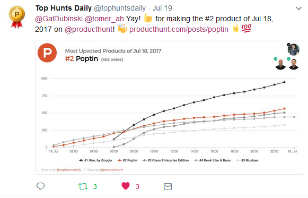This screenshot has height=198, width=308.
Task: Open the @GalDubinski mention link
Action: pyautogui.click(x=59, y=19)
